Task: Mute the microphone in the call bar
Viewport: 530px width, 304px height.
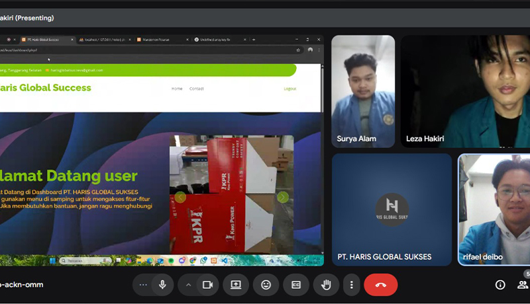Action: click(162, 285)
